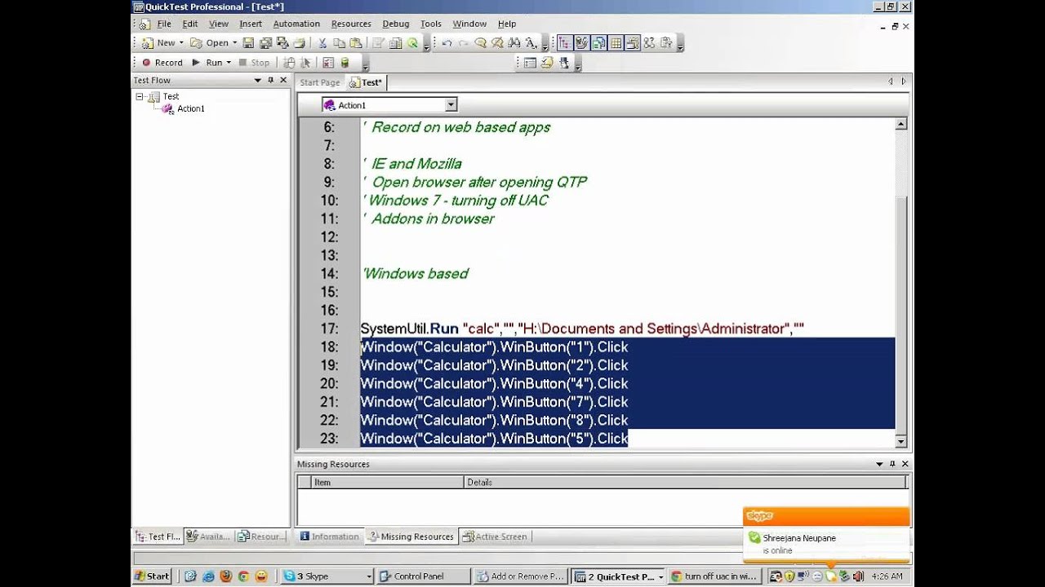This screenshot has height=587, width=1045.
Task: Switch to turn off uac Chrome taskbar button
Action: (715, 576)
